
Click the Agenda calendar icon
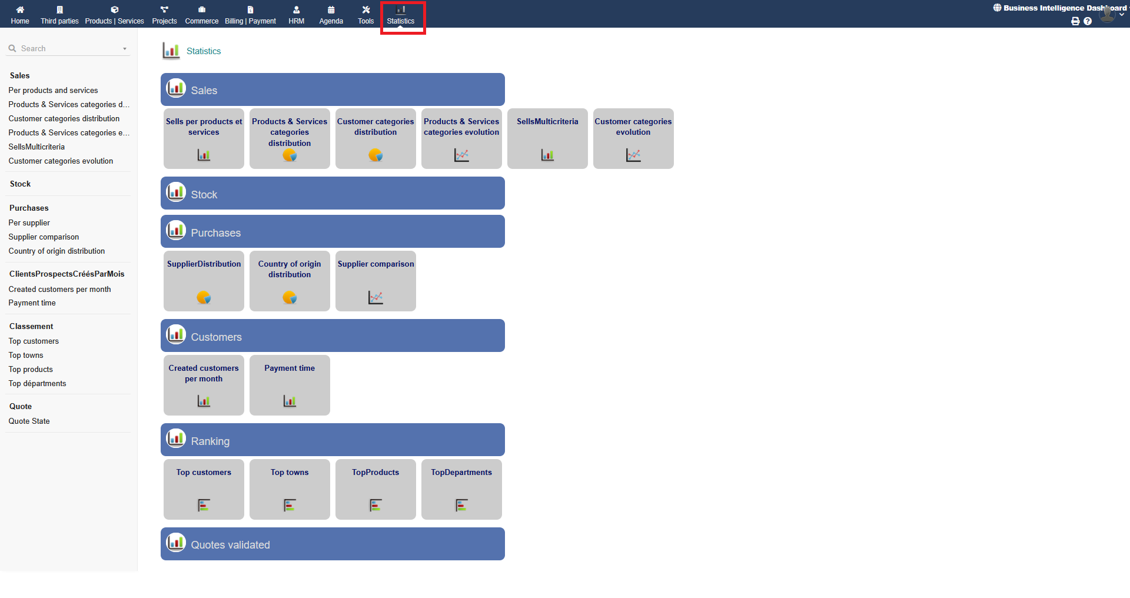click(331, 10)
